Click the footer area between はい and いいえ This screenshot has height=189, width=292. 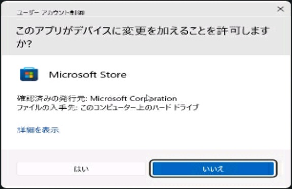pyautogui.click(x=148, y=169)
